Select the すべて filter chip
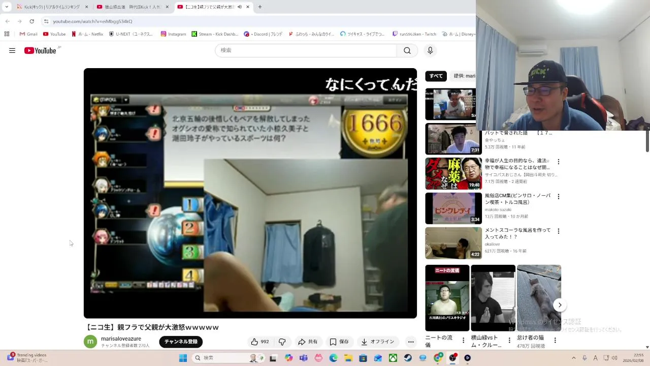The width and height of the screenshot is (650, 366). 436,76
